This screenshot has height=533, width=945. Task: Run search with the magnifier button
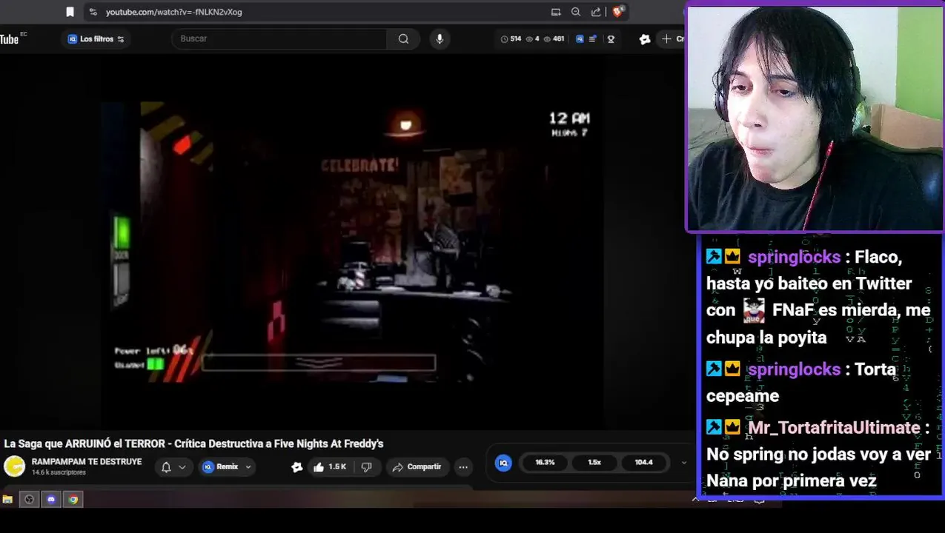tap(403, 38)
